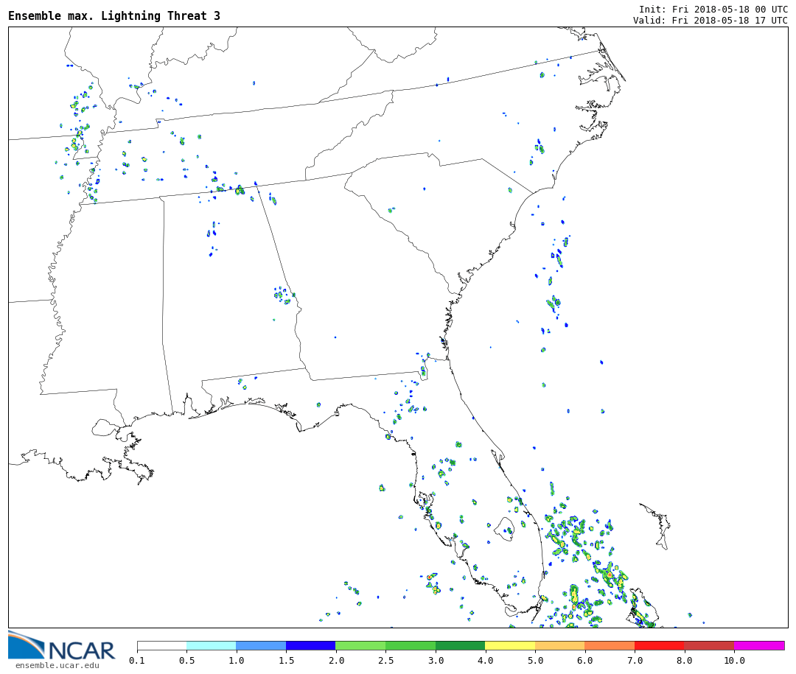Click the 'Ensemble max. Lightning Threat 3' title

pyautogui.click(x=114, y=16)
